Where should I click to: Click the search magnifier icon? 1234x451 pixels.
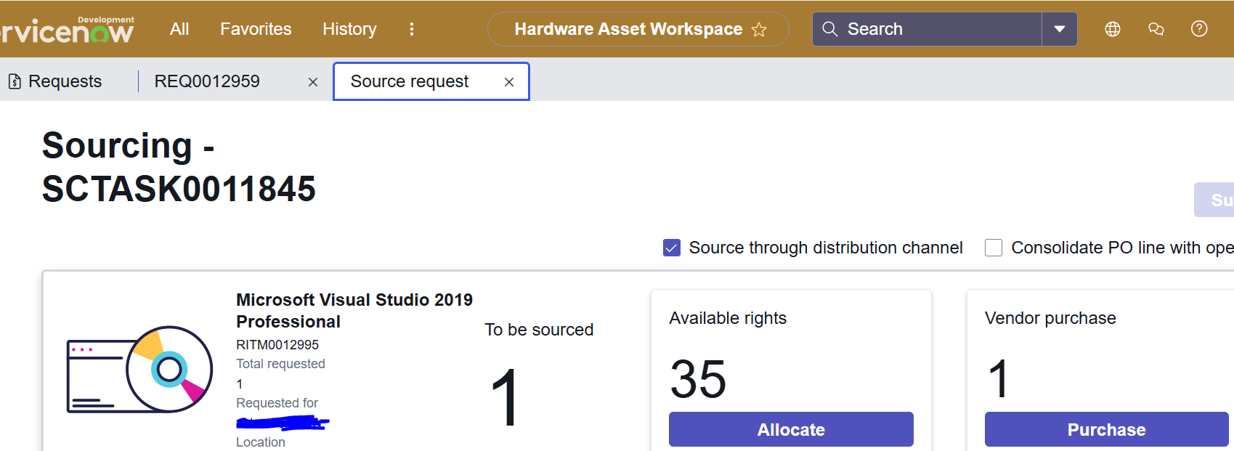tap(829, 29)
